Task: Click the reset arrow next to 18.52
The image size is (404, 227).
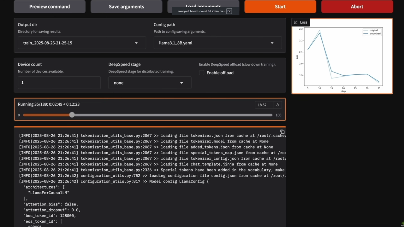Action: [x=277, y=105]
